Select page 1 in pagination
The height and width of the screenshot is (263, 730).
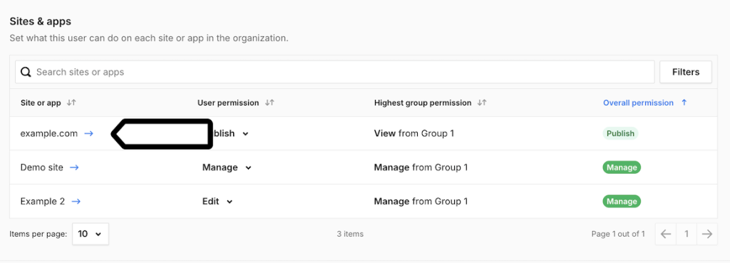point(687,234)
